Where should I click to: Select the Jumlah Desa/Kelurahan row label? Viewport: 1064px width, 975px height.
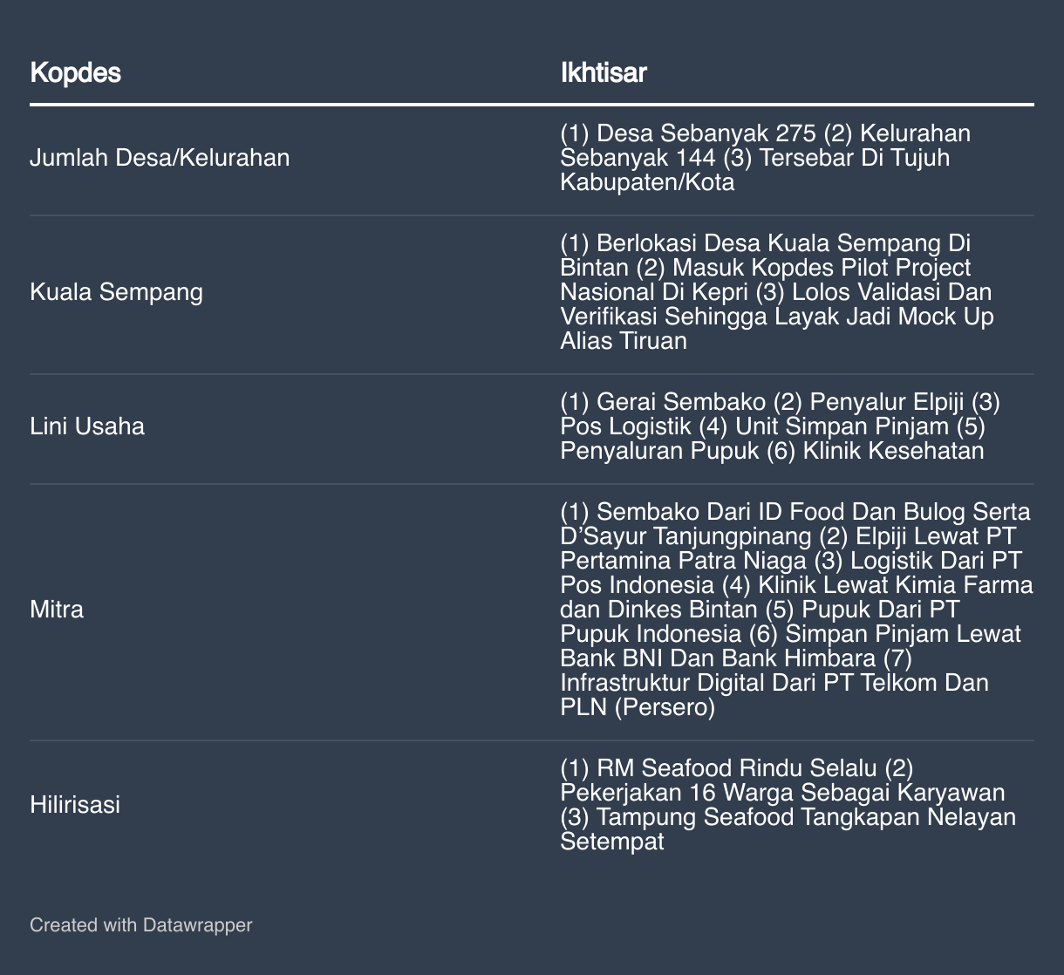(160, 158)
